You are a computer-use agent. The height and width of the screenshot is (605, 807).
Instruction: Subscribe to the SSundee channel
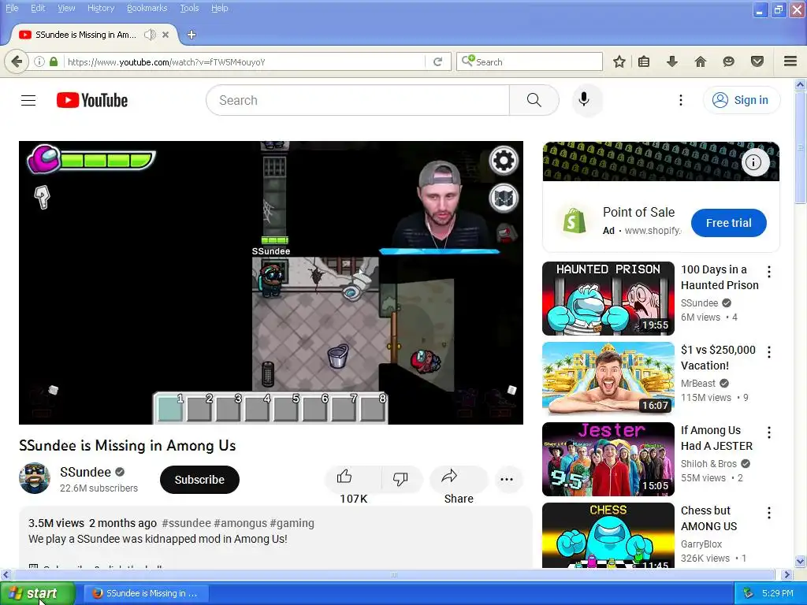click(x=199, y=480)
